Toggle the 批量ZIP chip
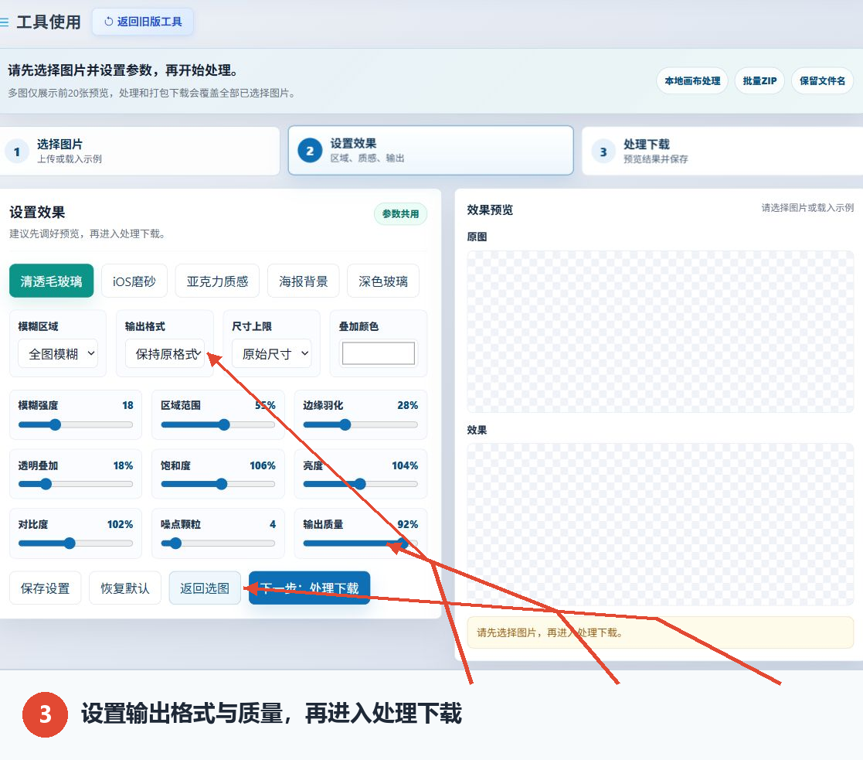Image resolution: width=863 pixels, height=760 pixels. [x=759, y=81]
